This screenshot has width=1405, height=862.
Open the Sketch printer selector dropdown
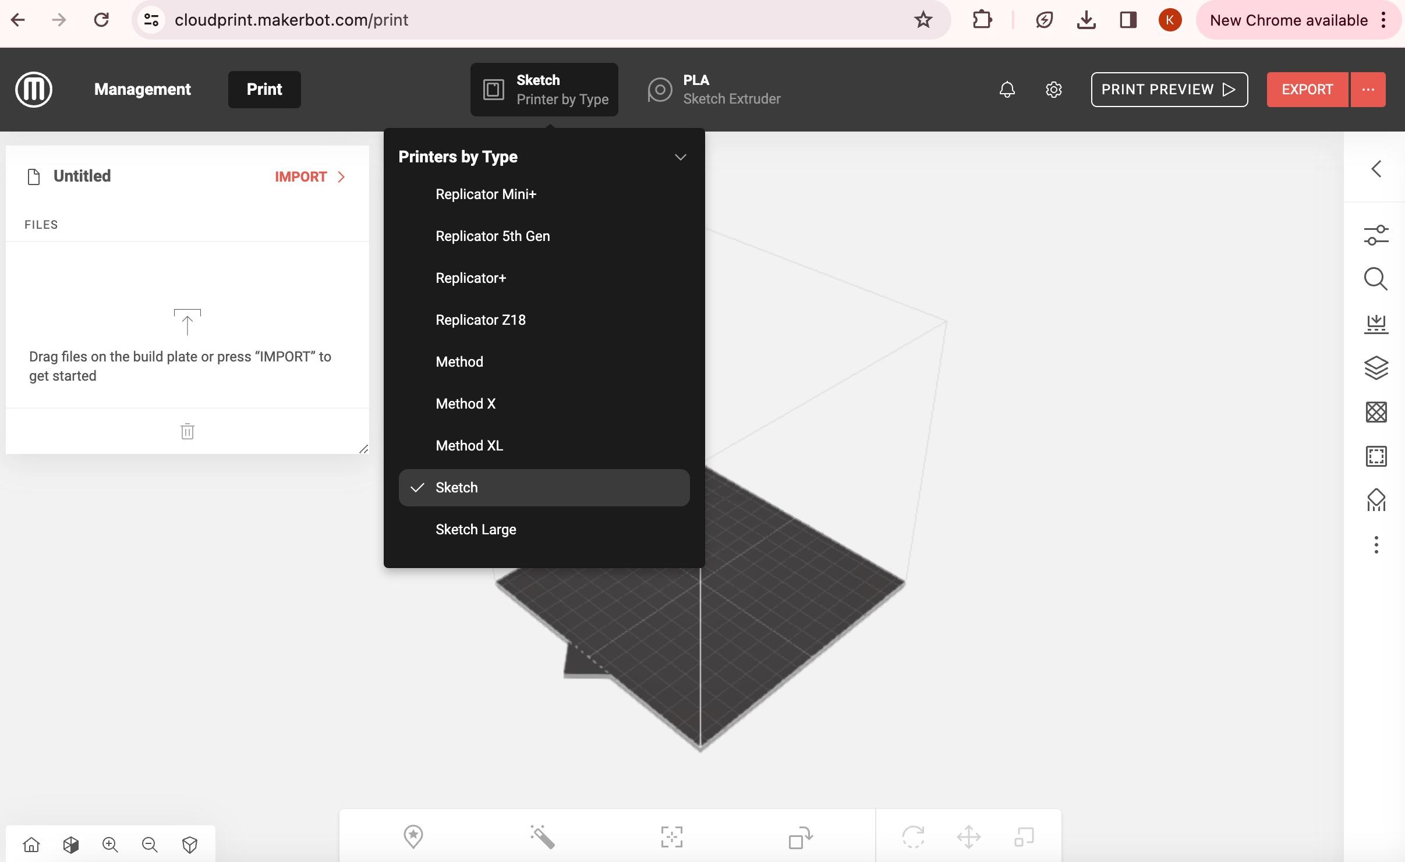pyautogui.click(x=544, y=90)
